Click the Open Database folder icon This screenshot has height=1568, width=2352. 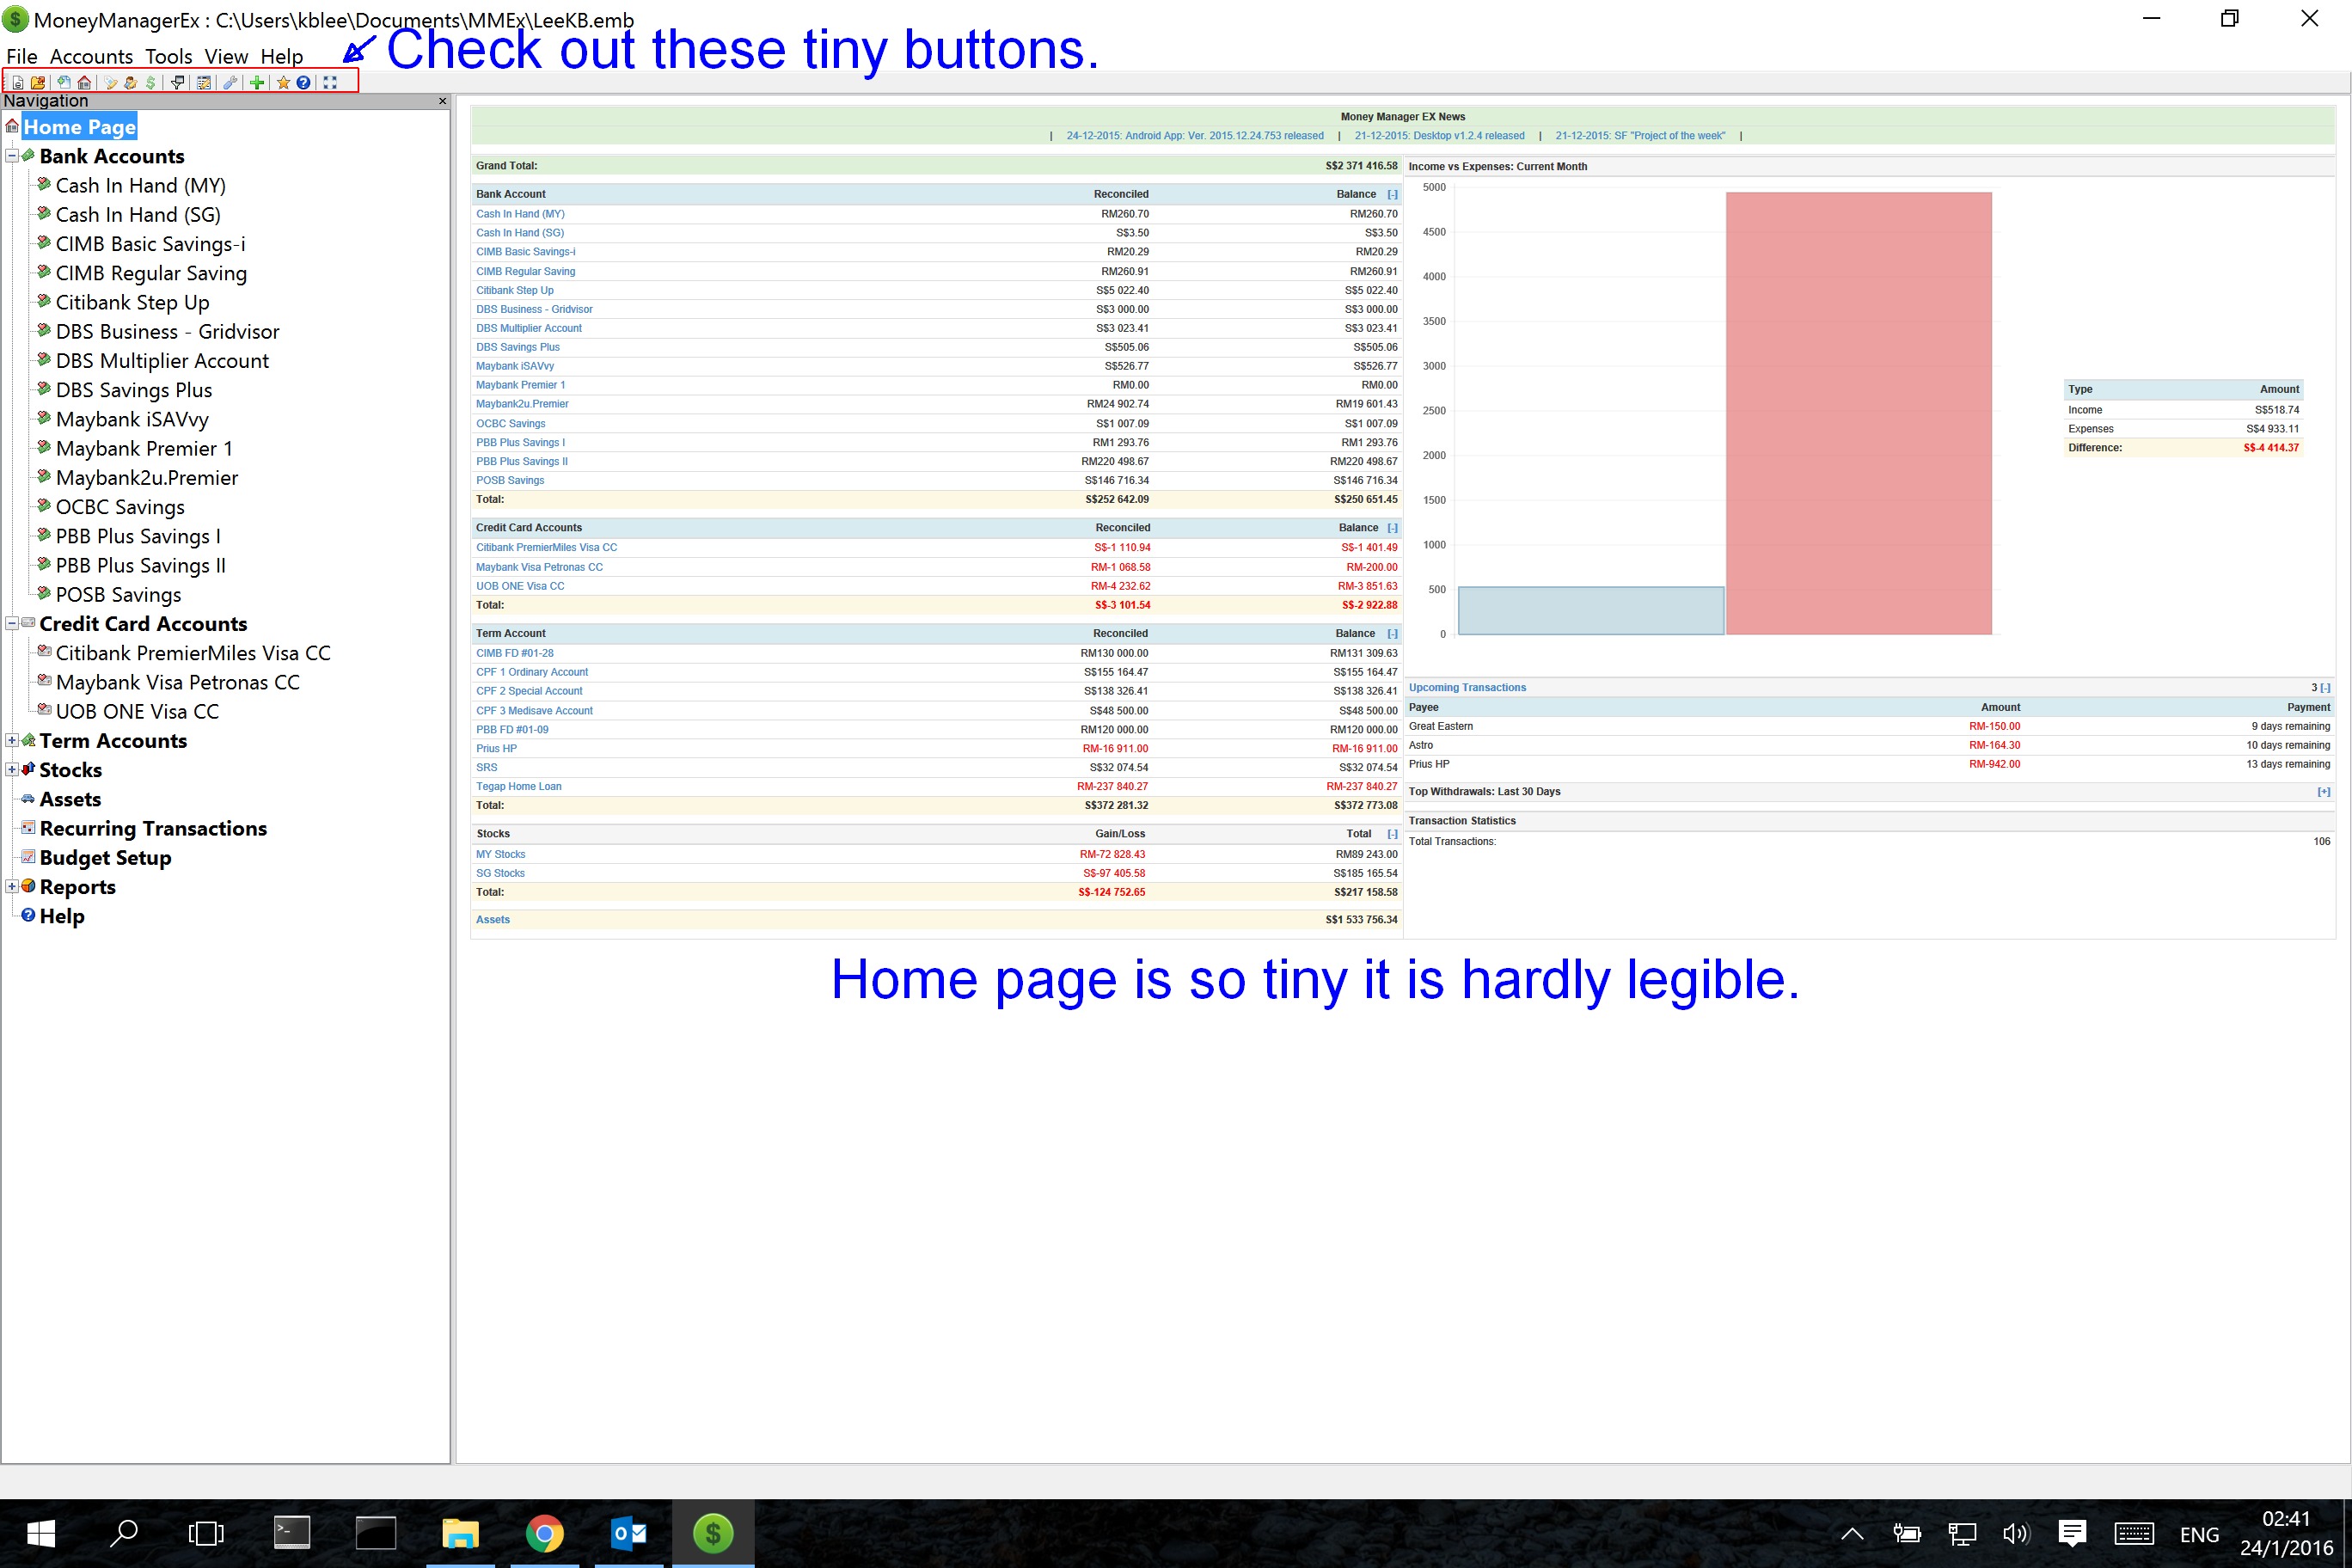pyautogui.click(x=38, y=83)
